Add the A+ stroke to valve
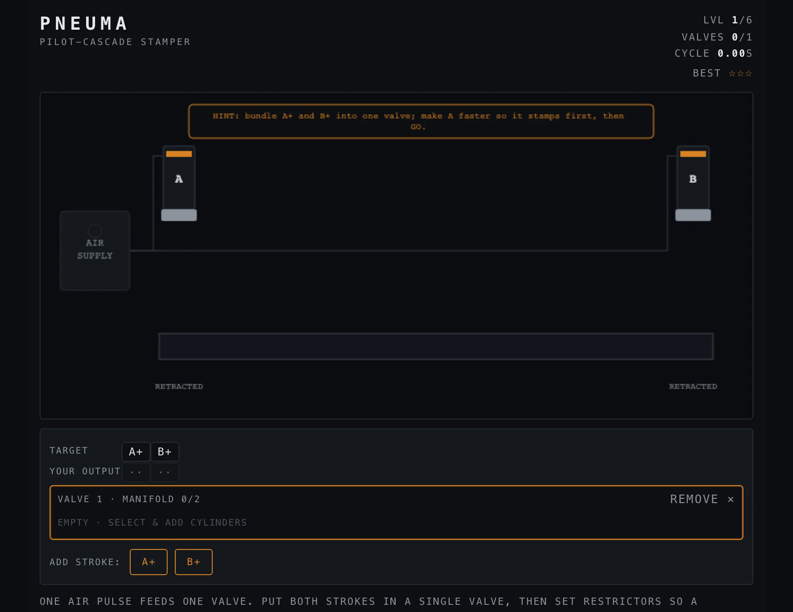The width and height of the screenshot is (793, 612). (x=148, y=562)
